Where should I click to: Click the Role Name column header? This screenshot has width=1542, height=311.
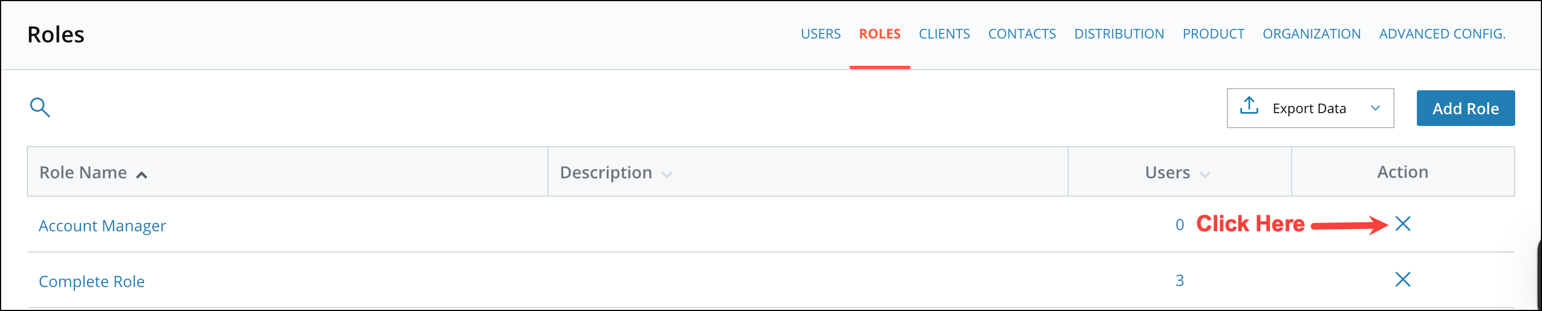click(x=287, y=172)
